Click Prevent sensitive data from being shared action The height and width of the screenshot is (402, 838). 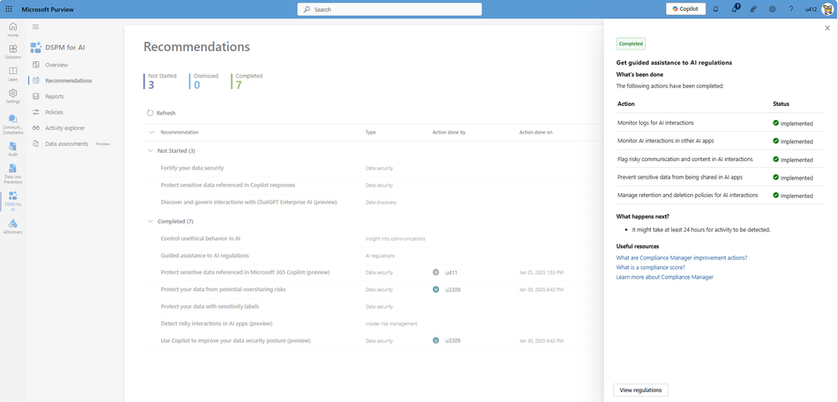click(679, 177)
